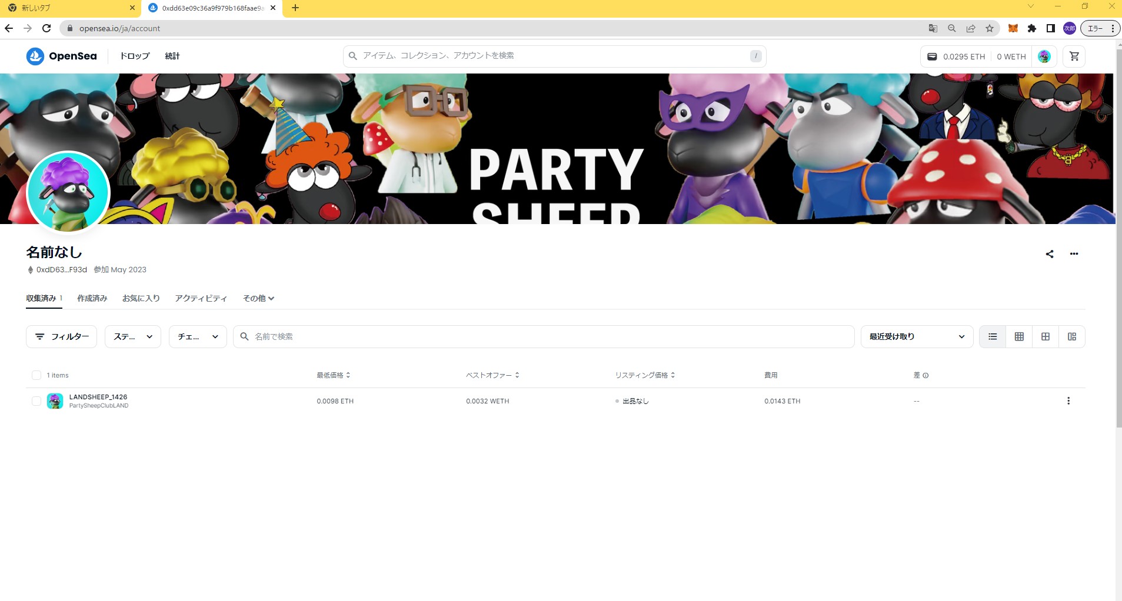Sort by ベストオファー column header
This screenshot has height=601, width=1122.
coord(492,375)
